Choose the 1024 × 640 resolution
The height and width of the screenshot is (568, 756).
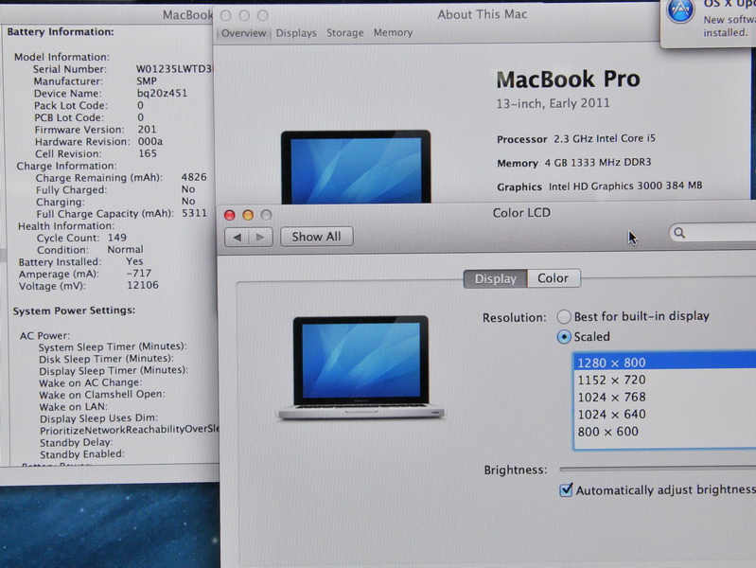click(665, 415)
